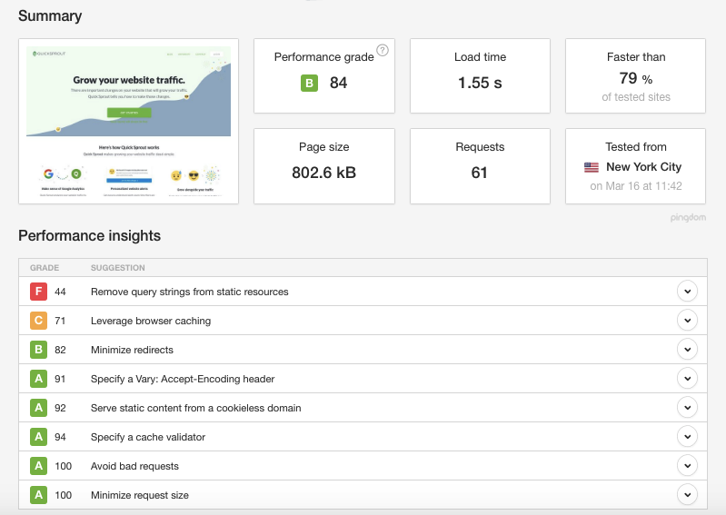Click the green B badge for Minimize redirects
The height and width of the screenshot is (515, 726).
click(38, 350)
